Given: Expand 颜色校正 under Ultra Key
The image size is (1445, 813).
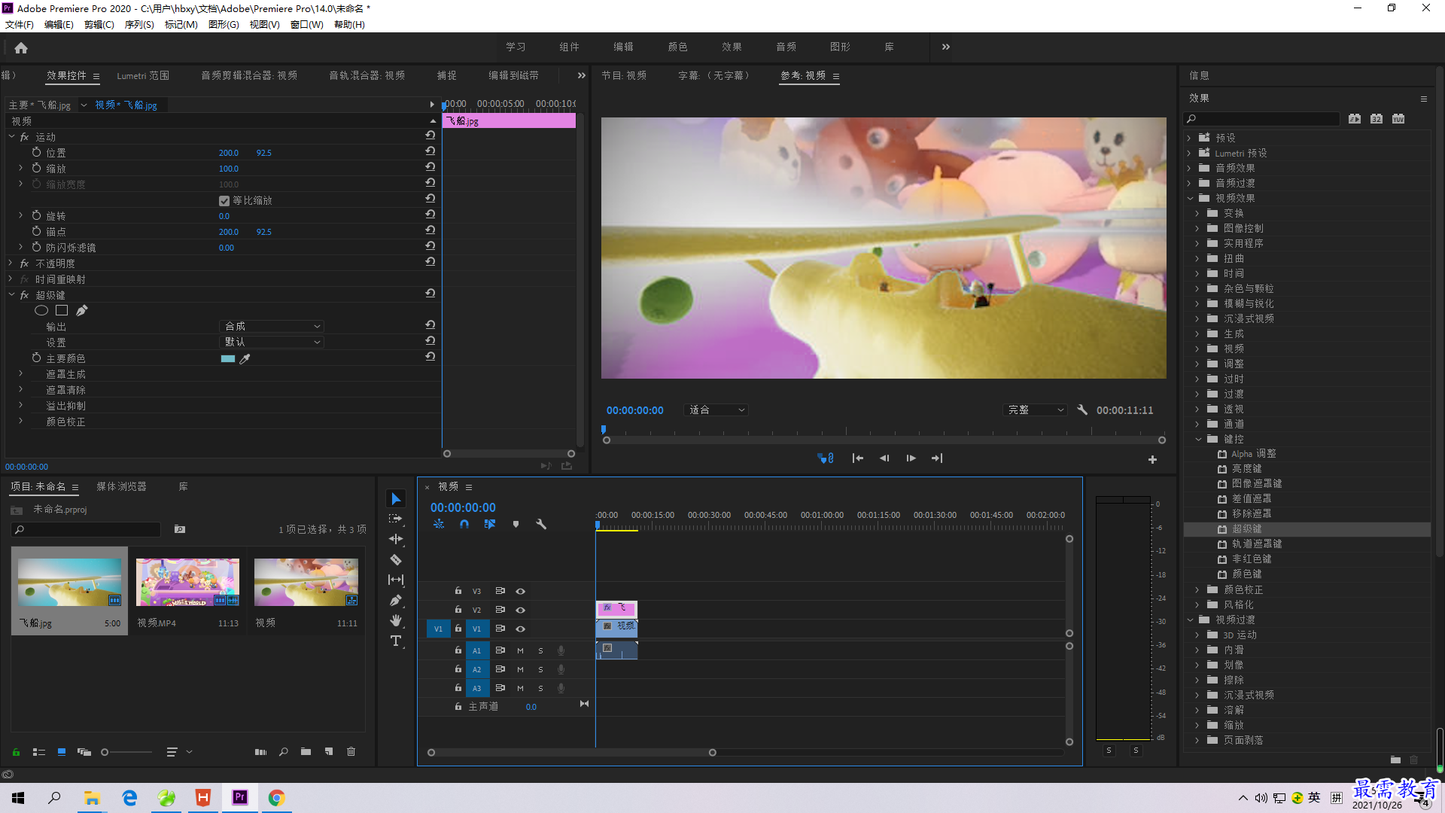Looking at the screenshot, I should tap(21, 421).
